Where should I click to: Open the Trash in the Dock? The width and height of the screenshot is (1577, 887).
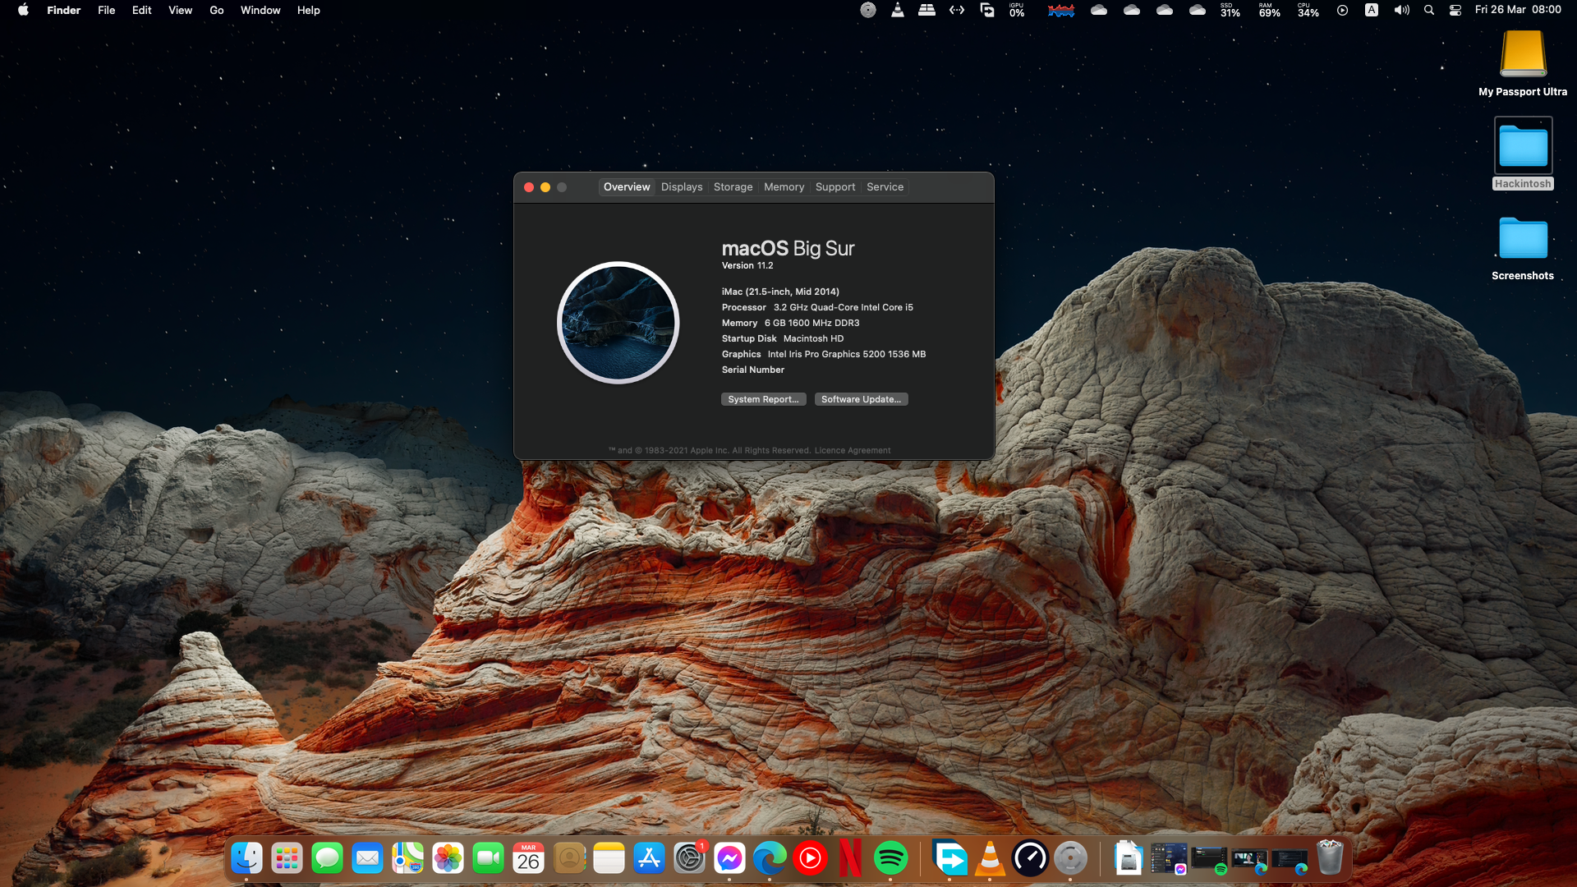(1330, 858)
